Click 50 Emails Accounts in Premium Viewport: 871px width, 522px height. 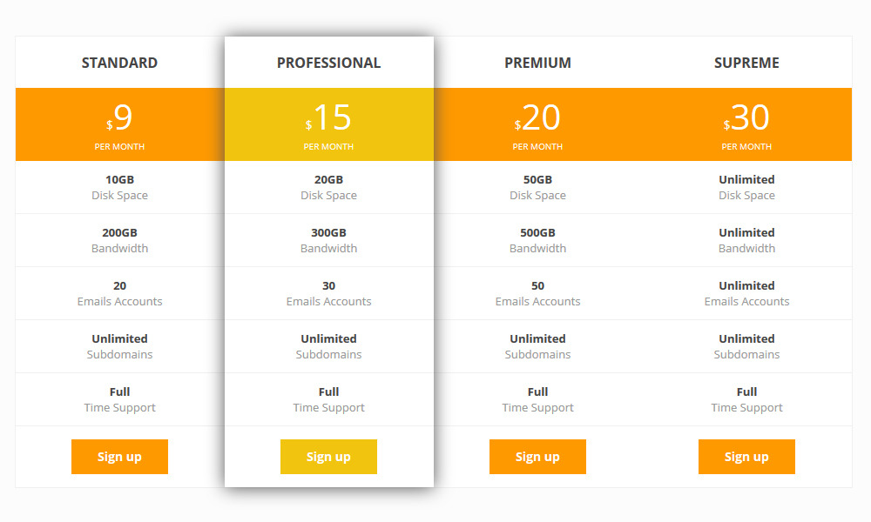click(x=537, y=293)
